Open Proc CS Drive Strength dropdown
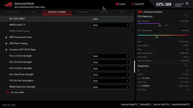 point(110,56)
